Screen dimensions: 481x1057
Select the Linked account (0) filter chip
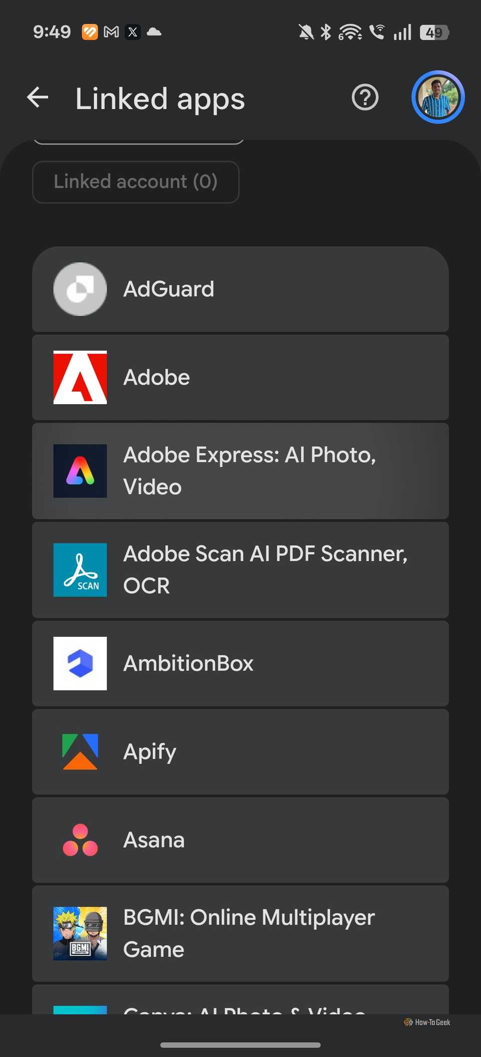point(136,182)
